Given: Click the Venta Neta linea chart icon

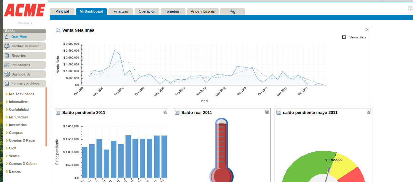Looking at the screenshot, I should point(58,30).
